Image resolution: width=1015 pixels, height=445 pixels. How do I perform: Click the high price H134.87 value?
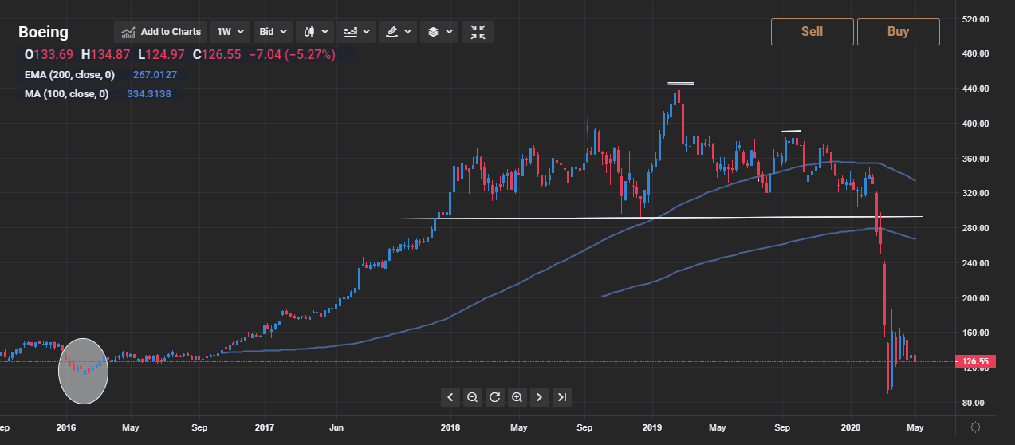coord(106,54)
